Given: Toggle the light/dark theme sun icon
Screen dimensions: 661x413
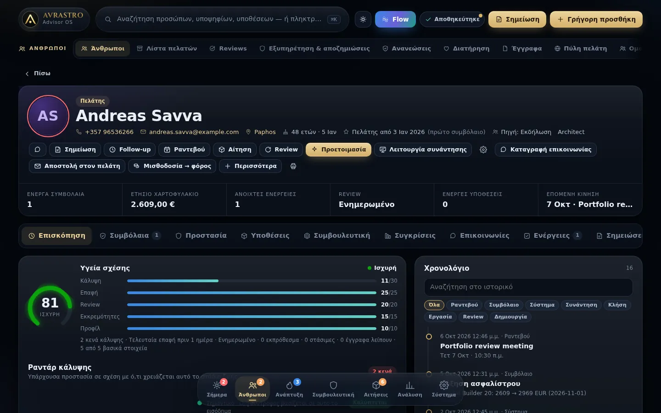Looking at the screenshot, I should (x=363, y=19).
